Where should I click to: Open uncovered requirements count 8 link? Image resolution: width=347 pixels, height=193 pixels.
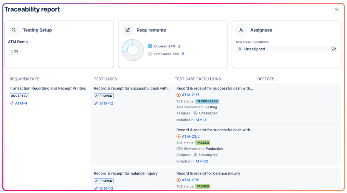pos(183,54)
